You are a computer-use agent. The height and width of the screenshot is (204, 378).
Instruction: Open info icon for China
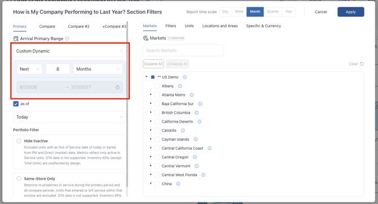[178, 184]
